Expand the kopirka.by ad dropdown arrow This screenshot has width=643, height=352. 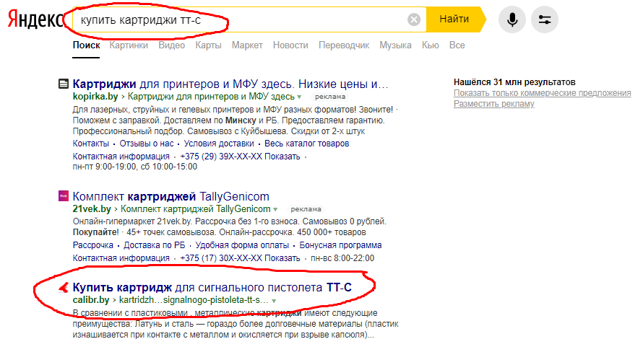[298, 97]
